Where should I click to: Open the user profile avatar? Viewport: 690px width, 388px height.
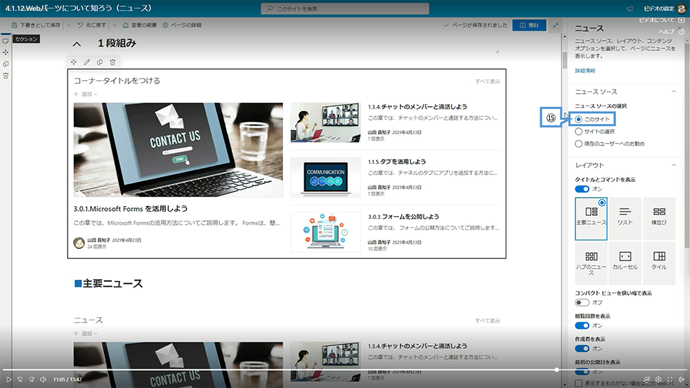click(681, 9)
